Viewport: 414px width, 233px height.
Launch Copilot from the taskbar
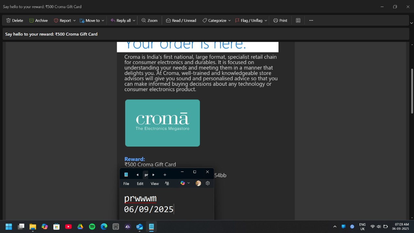point(45,227)
